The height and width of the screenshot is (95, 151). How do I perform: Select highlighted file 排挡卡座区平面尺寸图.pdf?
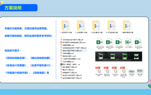(72, 51)
